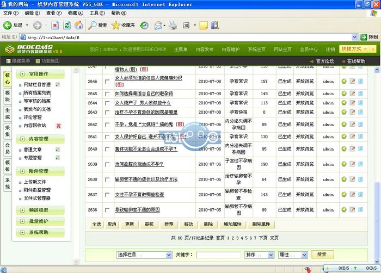Open 所有档案列表 in sidebar
381x273 pixels.
pos(37,93)
